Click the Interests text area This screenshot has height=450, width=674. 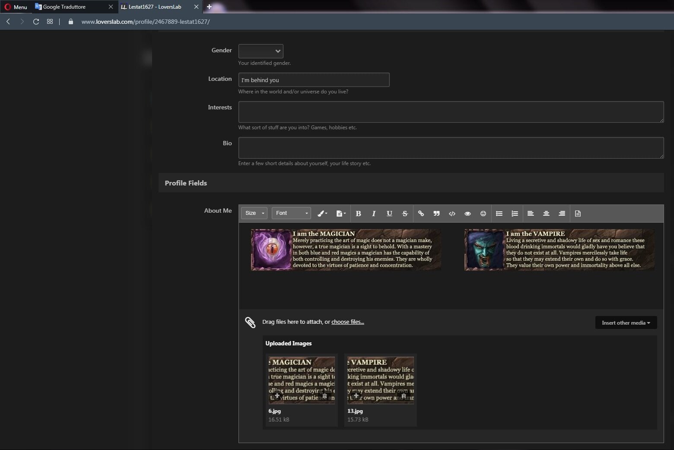[451, 112]
